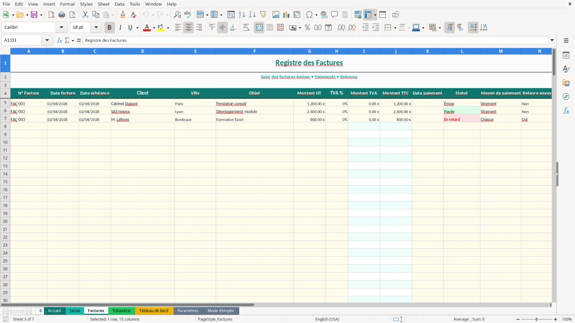Image resolution: width=575 pixels, height=323 pixels.
Task: Click the Spelling check icon
Action: 188,15
